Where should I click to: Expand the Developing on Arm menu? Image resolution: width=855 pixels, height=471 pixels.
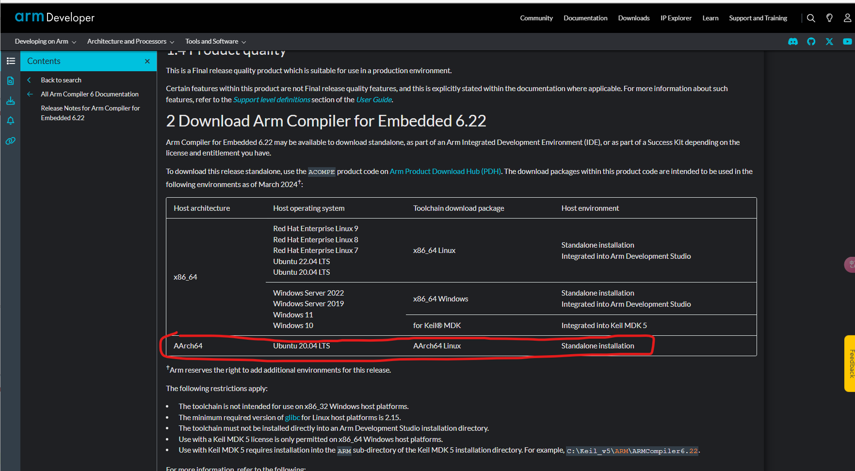coord(46,42)
